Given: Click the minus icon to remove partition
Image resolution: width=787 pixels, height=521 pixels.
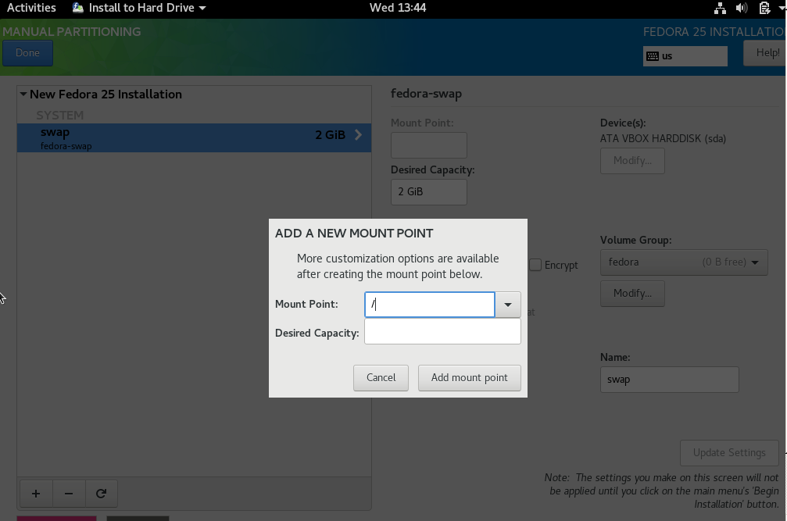Looking at the screenshot, I should click(x=69, y=493).
